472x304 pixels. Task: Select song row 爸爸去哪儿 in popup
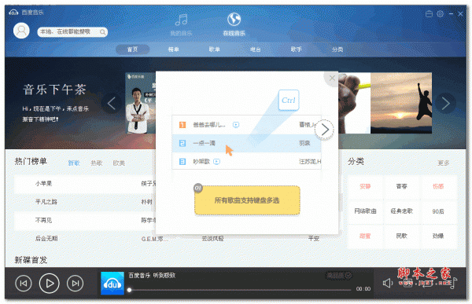[246, 124]
